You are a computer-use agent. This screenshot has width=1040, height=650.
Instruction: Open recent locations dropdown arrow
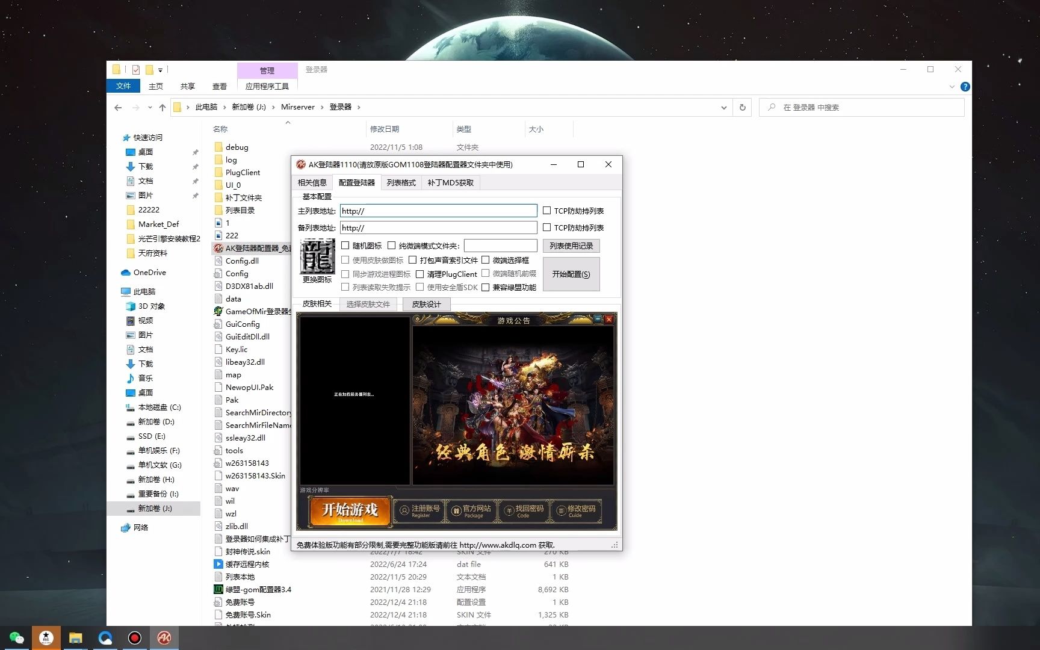150,108
